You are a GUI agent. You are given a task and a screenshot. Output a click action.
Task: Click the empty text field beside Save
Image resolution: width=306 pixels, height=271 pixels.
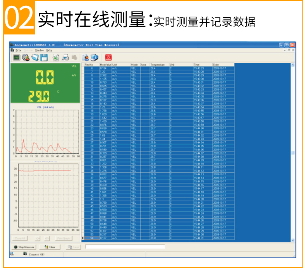point(125,246)
